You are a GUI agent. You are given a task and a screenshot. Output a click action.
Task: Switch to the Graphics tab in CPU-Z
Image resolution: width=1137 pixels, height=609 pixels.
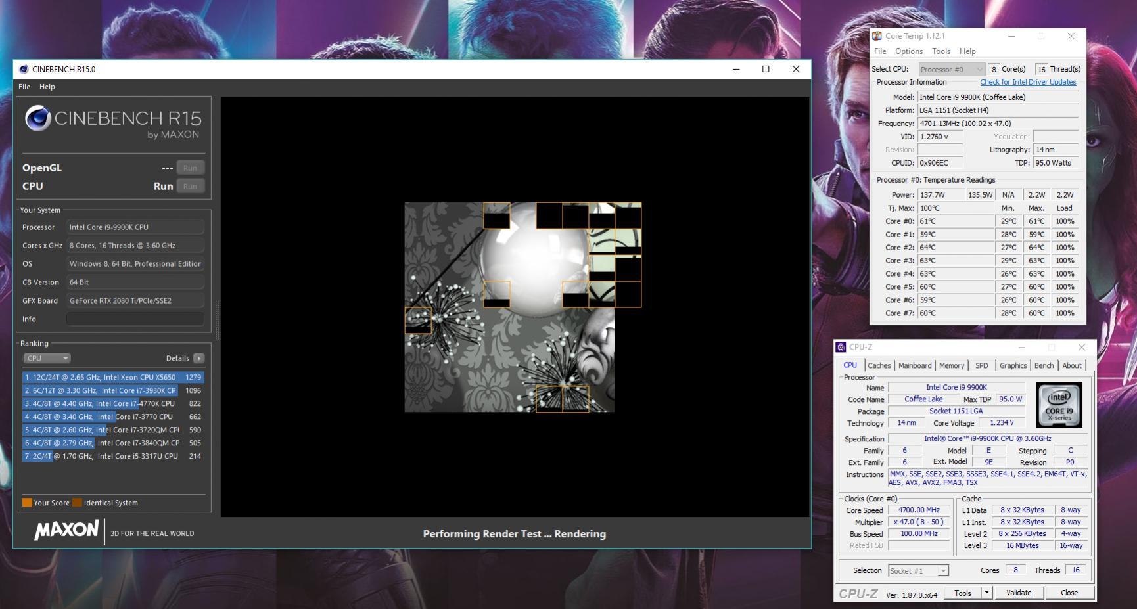(x=1013, y=365)
